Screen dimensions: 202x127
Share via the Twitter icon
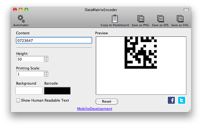(182, 100)
